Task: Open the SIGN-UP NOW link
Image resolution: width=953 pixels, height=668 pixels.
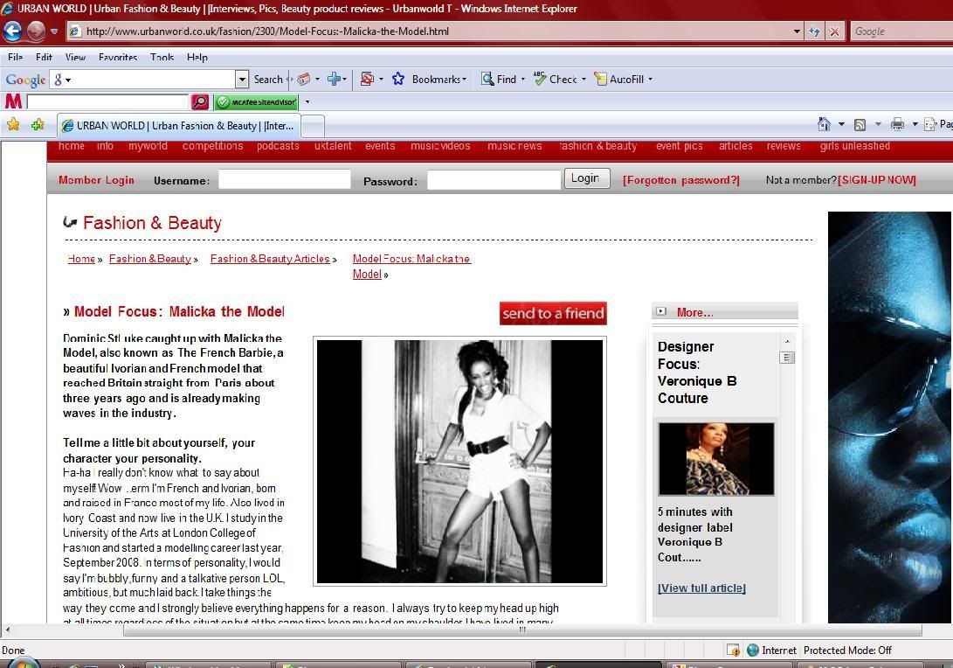Action: click(877, 180)
